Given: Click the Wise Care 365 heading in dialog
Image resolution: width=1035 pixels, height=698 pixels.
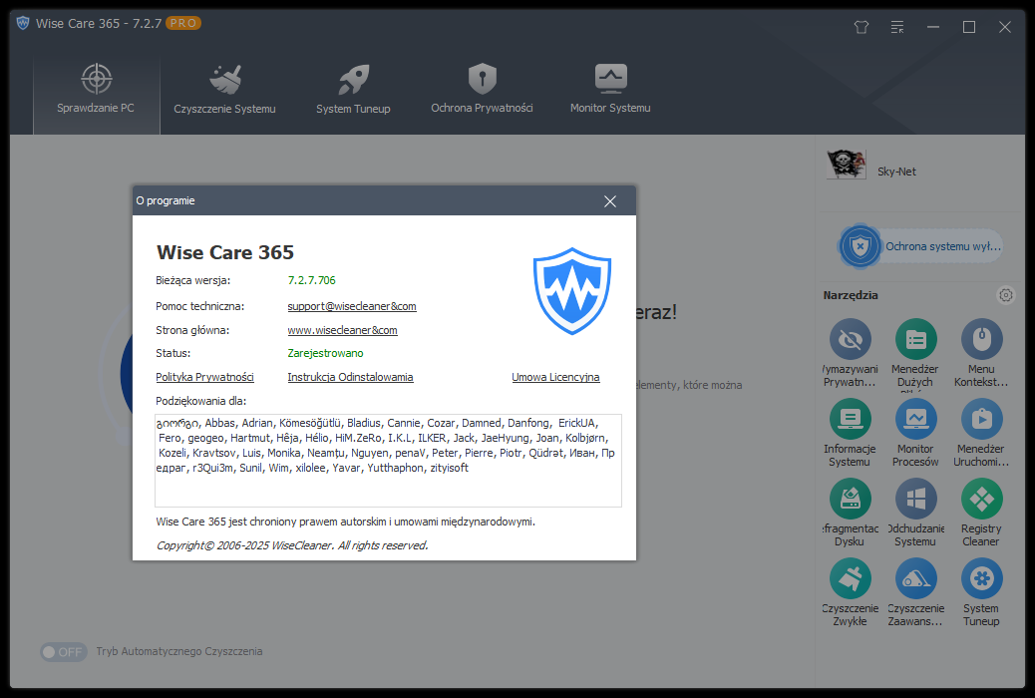Looking at the screenshot, I should [x=225, y=252].
